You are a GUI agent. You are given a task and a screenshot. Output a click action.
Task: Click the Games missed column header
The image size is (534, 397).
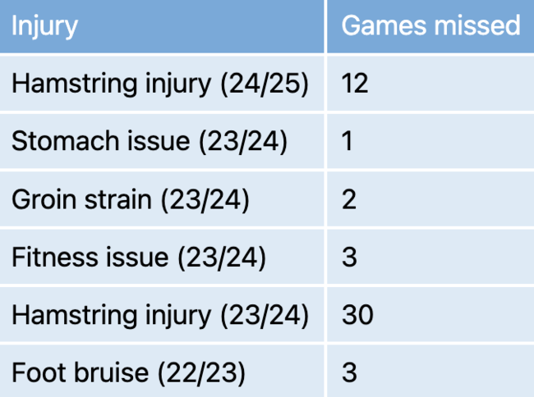pos(430,26)
